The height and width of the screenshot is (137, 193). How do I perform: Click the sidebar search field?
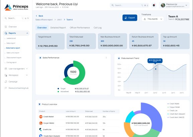[16, 18]
